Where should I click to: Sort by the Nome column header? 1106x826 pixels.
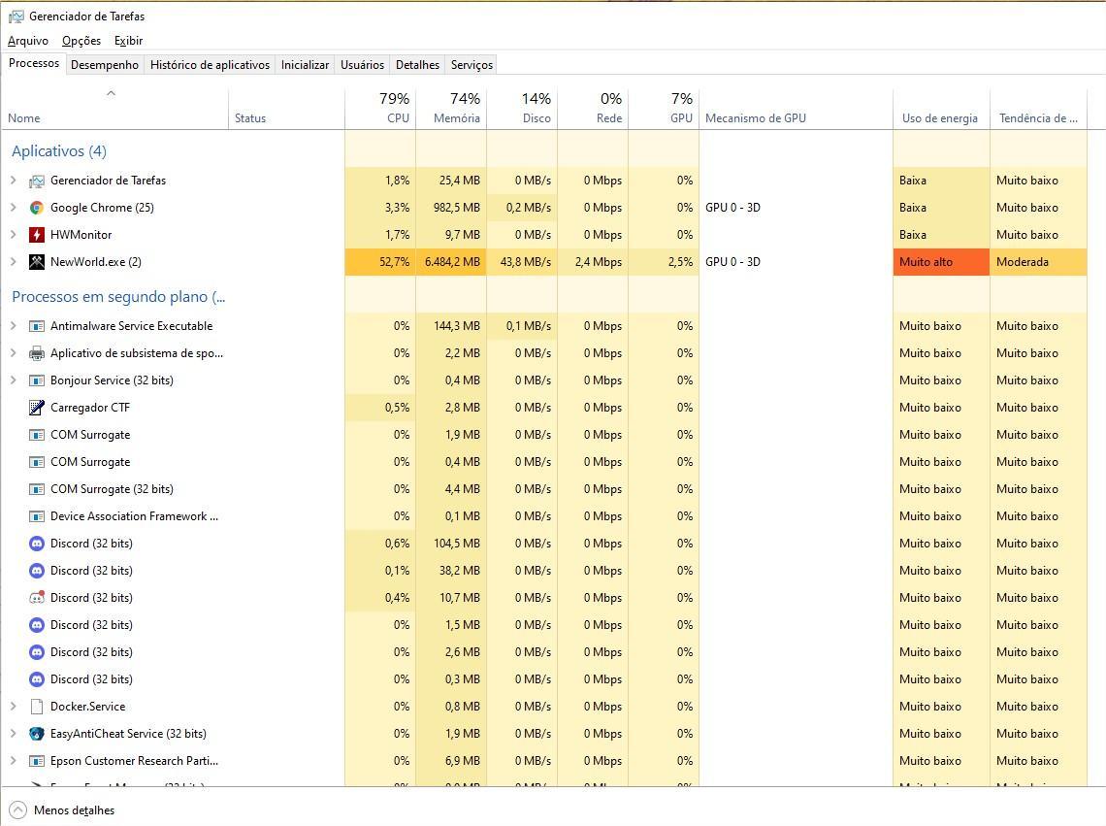tap(115, 110)
